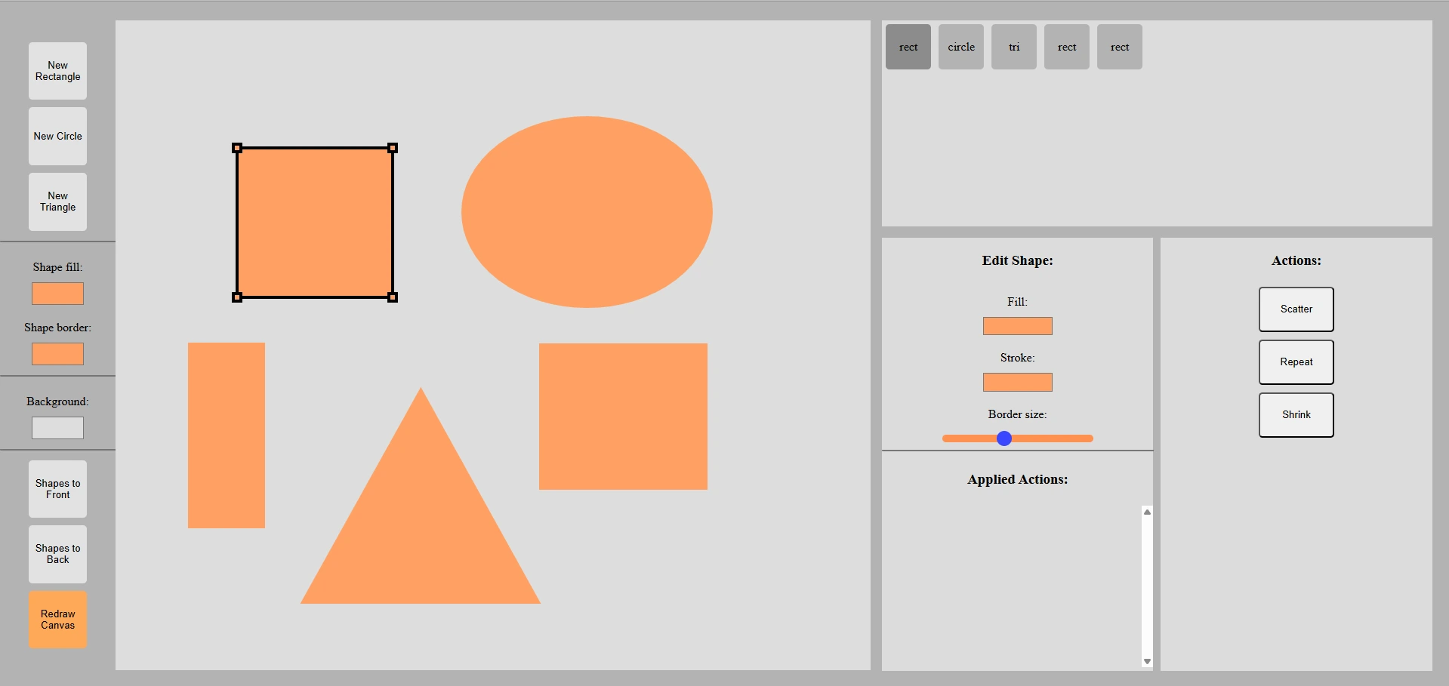This screenshot has width=1449, height=686.
Task: Apply the Shrink action
Action: (x=1296, y=414)
